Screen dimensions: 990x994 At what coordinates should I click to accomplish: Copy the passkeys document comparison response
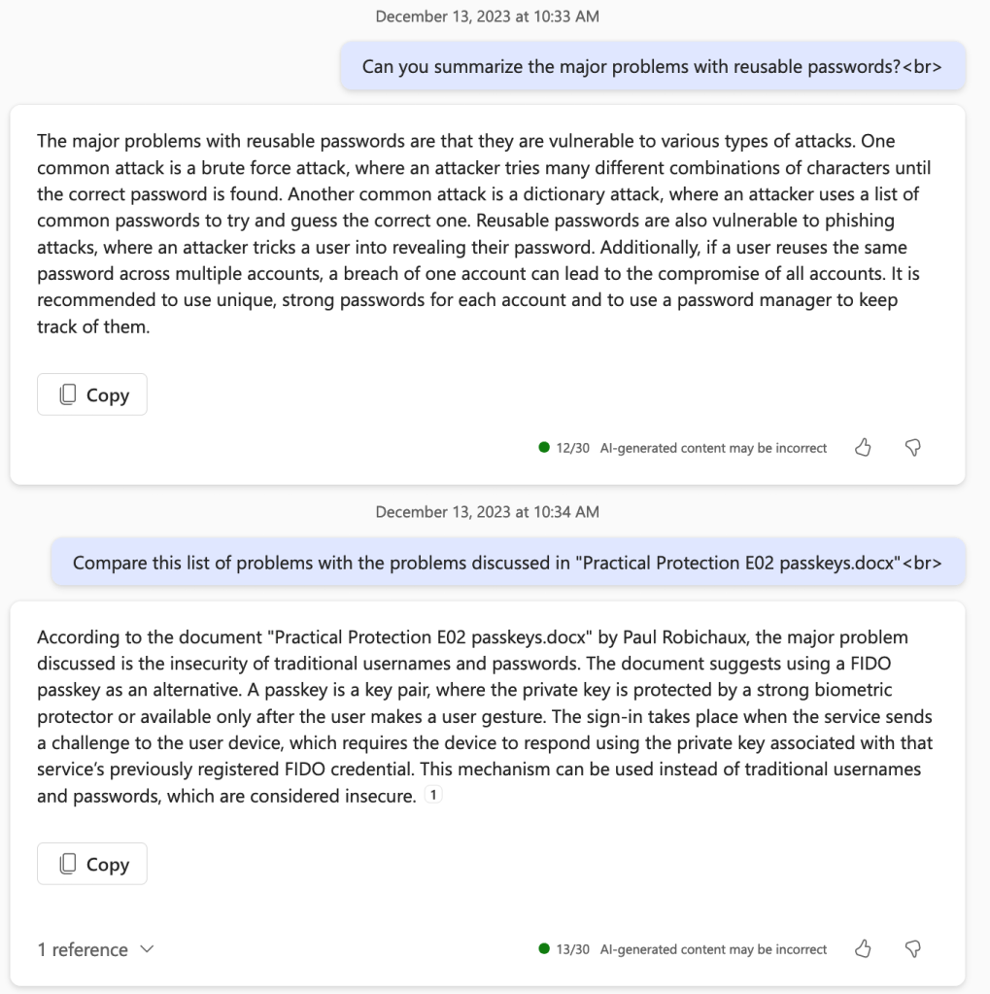[92, 864]
